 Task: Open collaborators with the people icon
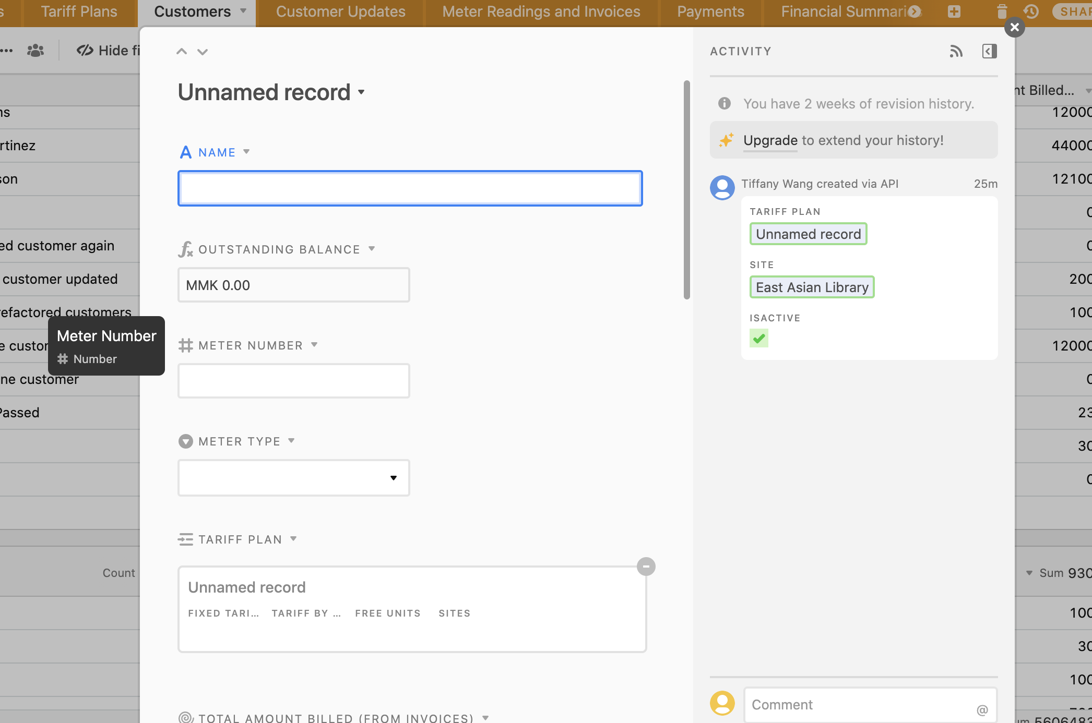(34, 51)
